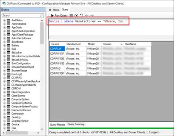Image resolution: width=174 pixels, height=136 pixels.
Task: Run the query with Run Query button
Action: pos(59,15)
